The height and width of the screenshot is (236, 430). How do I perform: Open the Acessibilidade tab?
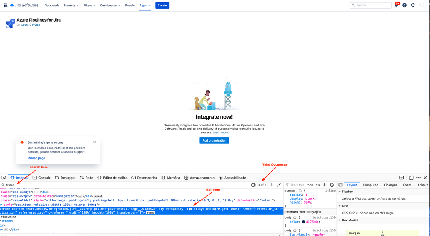pyautogui.click(x=232, y=178)
